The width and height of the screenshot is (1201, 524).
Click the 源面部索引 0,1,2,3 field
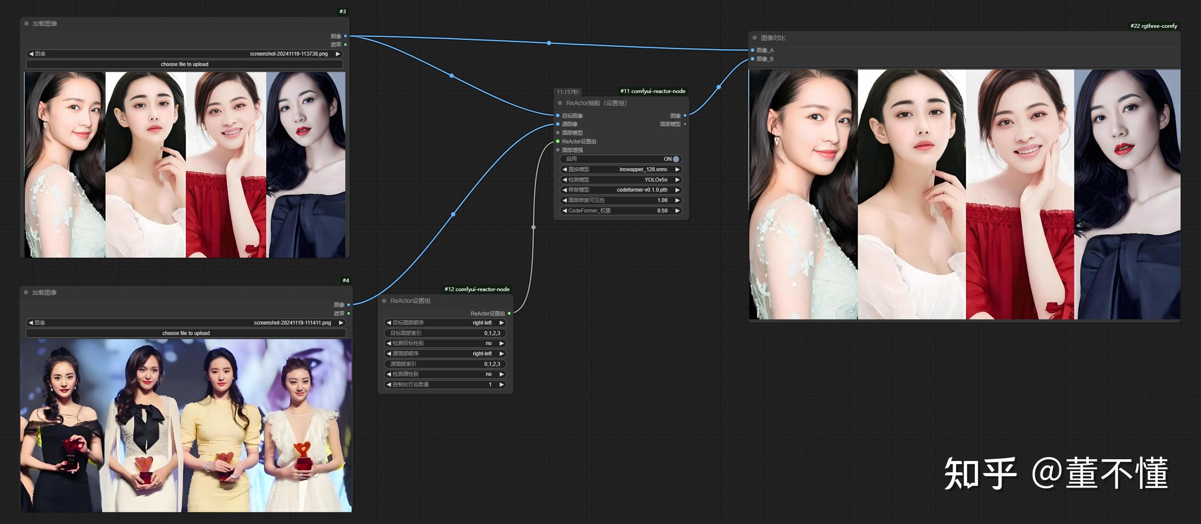[x=445, y=364]
